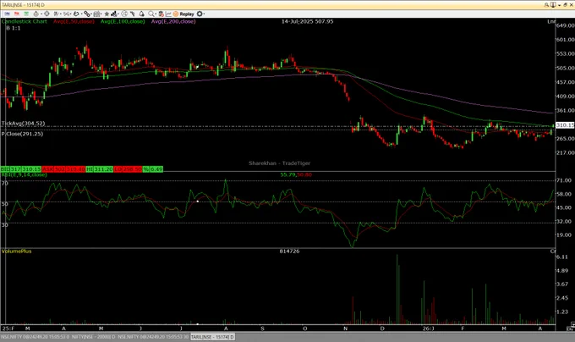Click the undo arrow icon
The height and width of the screenshot is (342, 575).
pyautogui.click(x=76, y=14)
